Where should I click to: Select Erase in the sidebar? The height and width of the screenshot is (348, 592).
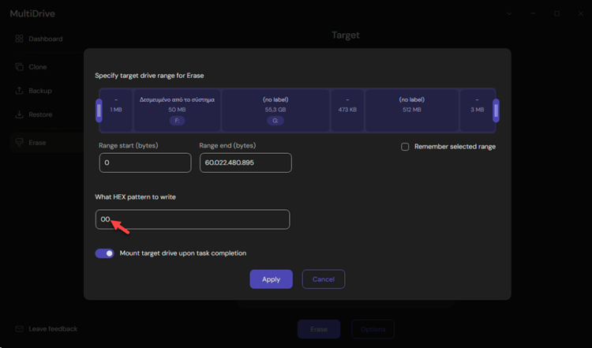pos(47,142)
